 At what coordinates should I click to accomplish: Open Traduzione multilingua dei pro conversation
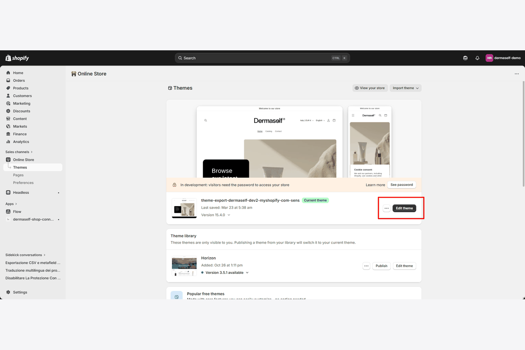[x=33, y=270]
